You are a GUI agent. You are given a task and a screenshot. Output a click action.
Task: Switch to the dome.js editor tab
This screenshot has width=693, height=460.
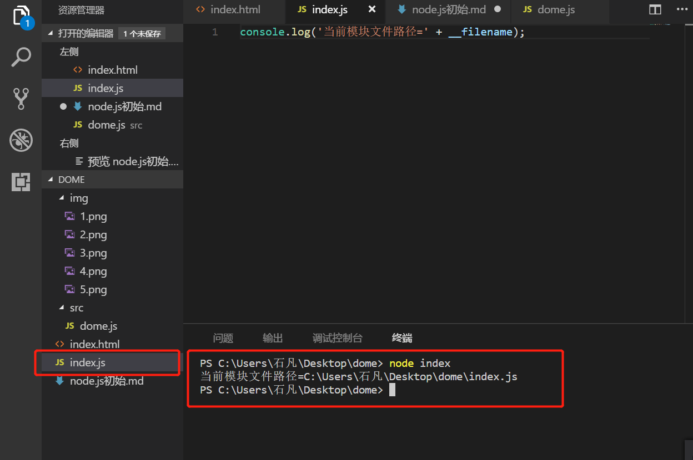pyautogui.click(x=555, y=10)
